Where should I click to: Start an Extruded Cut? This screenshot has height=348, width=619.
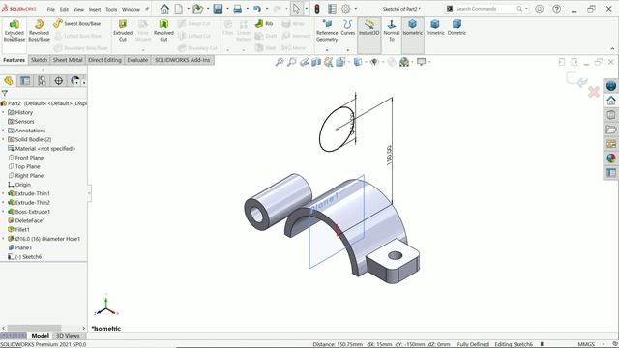pos(123,31)
